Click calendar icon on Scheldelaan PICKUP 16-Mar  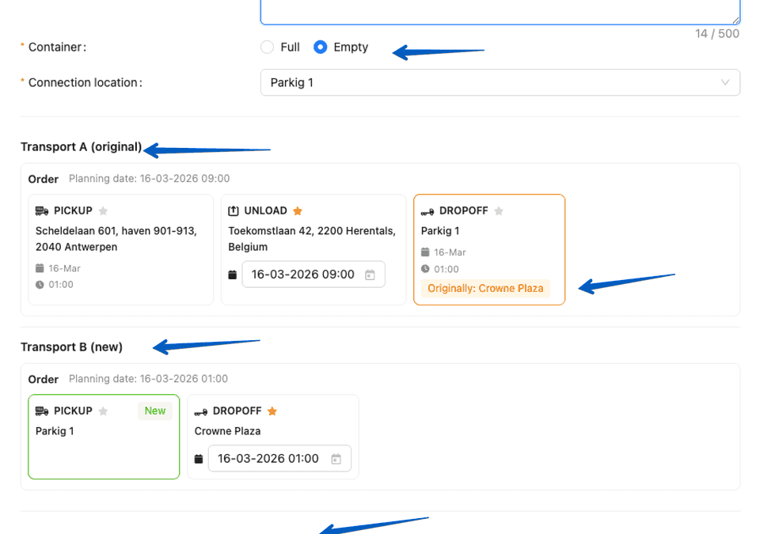40,268
